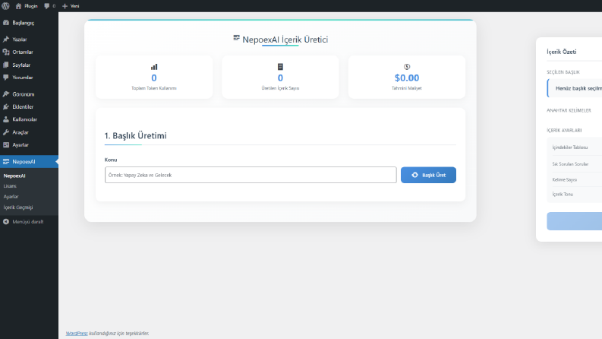Click the İçerik Özeti heading
Viewport: 602px width, 339px height.
[561, 52]
